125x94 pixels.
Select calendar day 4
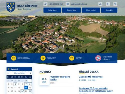point(15,84)
